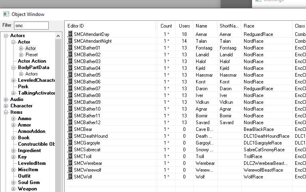Expand the Weapon tree node
Viewport: 306px width, 192px height.
tap(14, 189)
